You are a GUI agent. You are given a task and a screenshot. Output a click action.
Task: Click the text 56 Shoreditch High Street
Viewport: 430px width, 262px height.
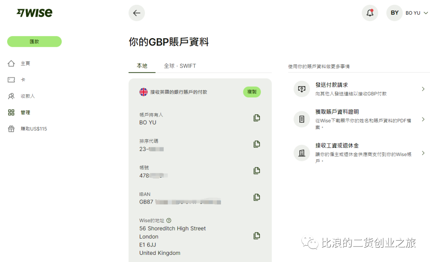tap(172, 228)
